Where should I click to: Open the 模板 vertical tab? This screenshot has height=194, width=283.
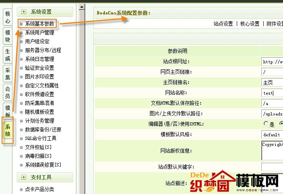(8, 110)
